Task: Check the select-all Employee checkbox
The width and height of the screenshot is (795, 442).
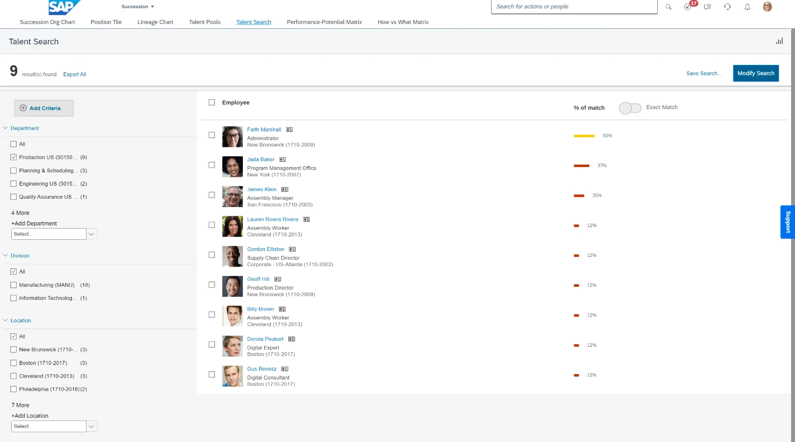Action: click(x=212, y=103)
